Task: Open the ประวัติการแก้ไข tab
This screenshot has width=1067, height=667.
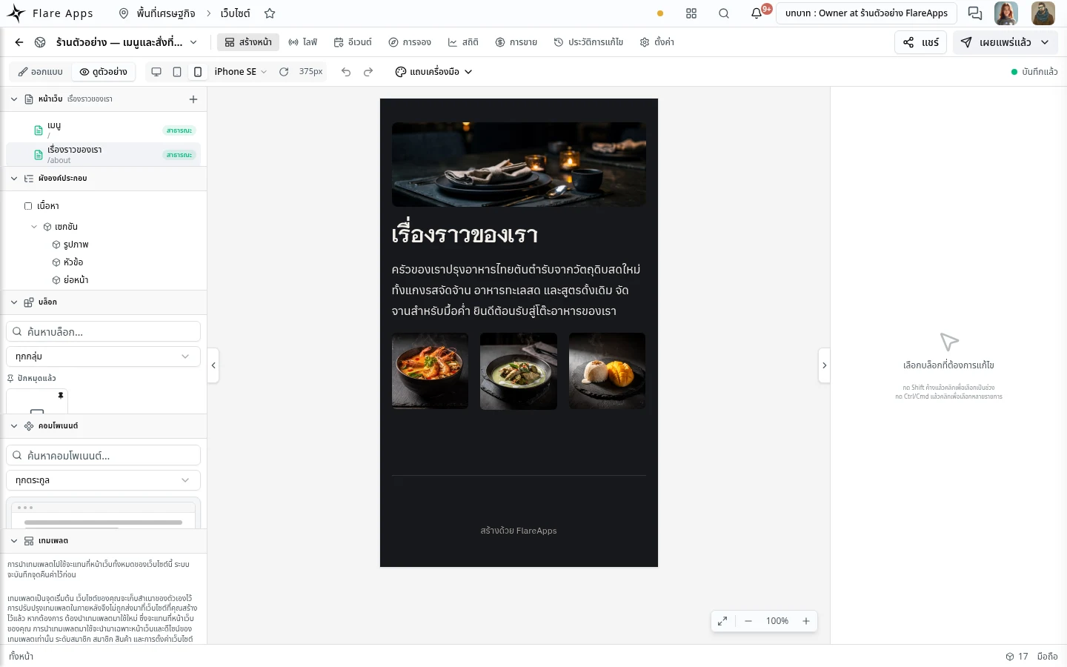Action: click(588, 42)
